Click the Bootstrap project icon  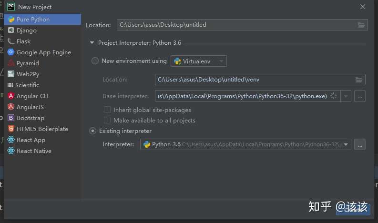[11, 118]
